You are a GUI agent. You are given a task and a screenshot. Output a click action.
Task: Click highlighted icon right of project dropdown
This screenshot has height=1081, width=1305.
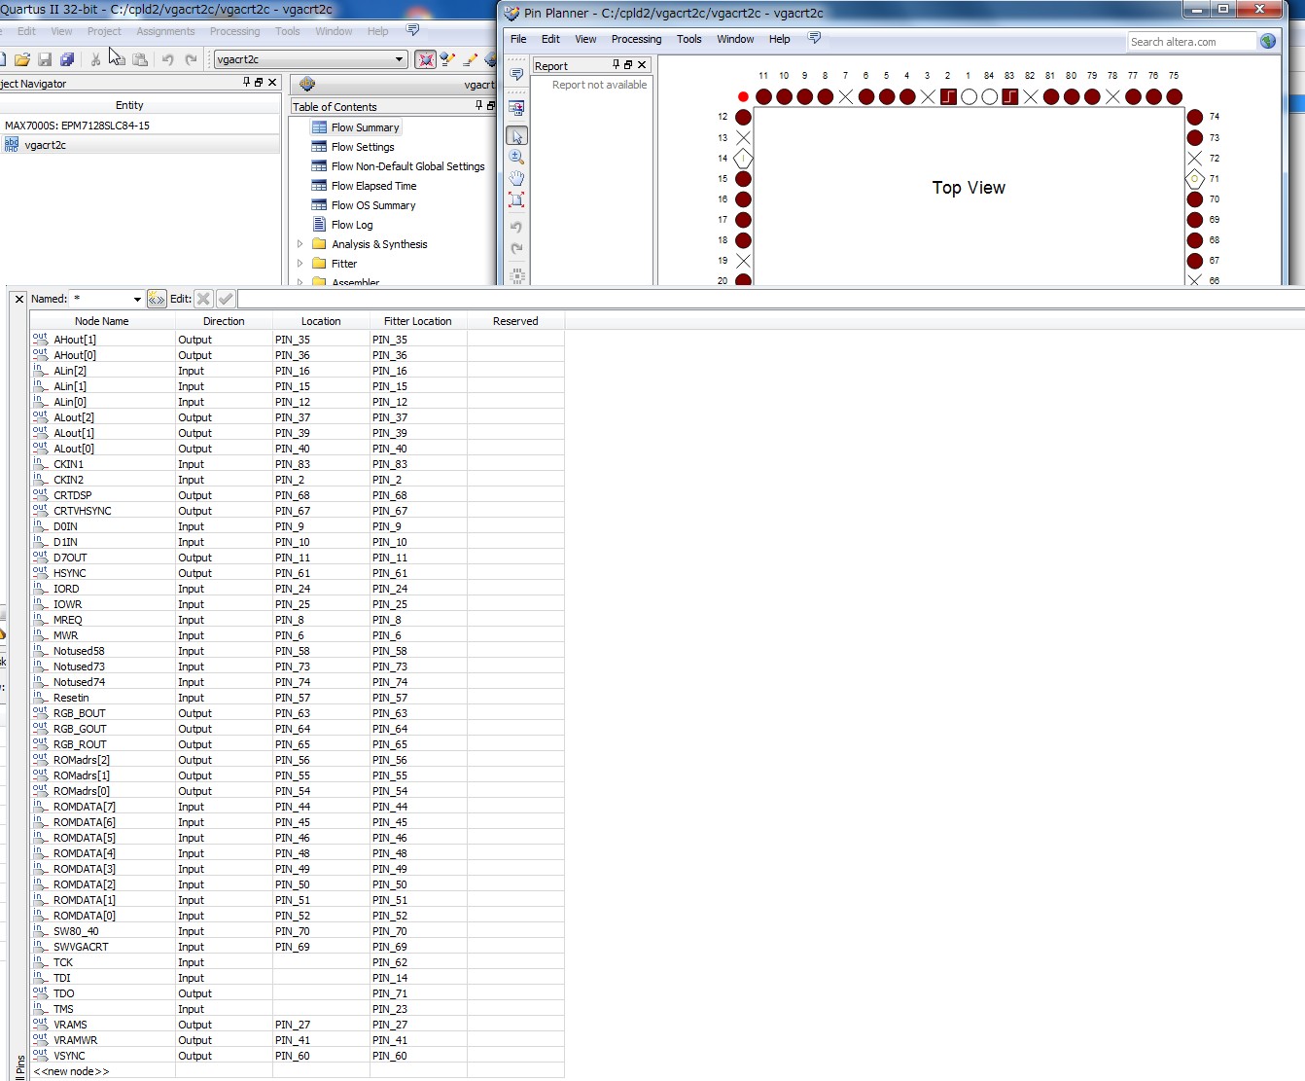tap(425, 59)
